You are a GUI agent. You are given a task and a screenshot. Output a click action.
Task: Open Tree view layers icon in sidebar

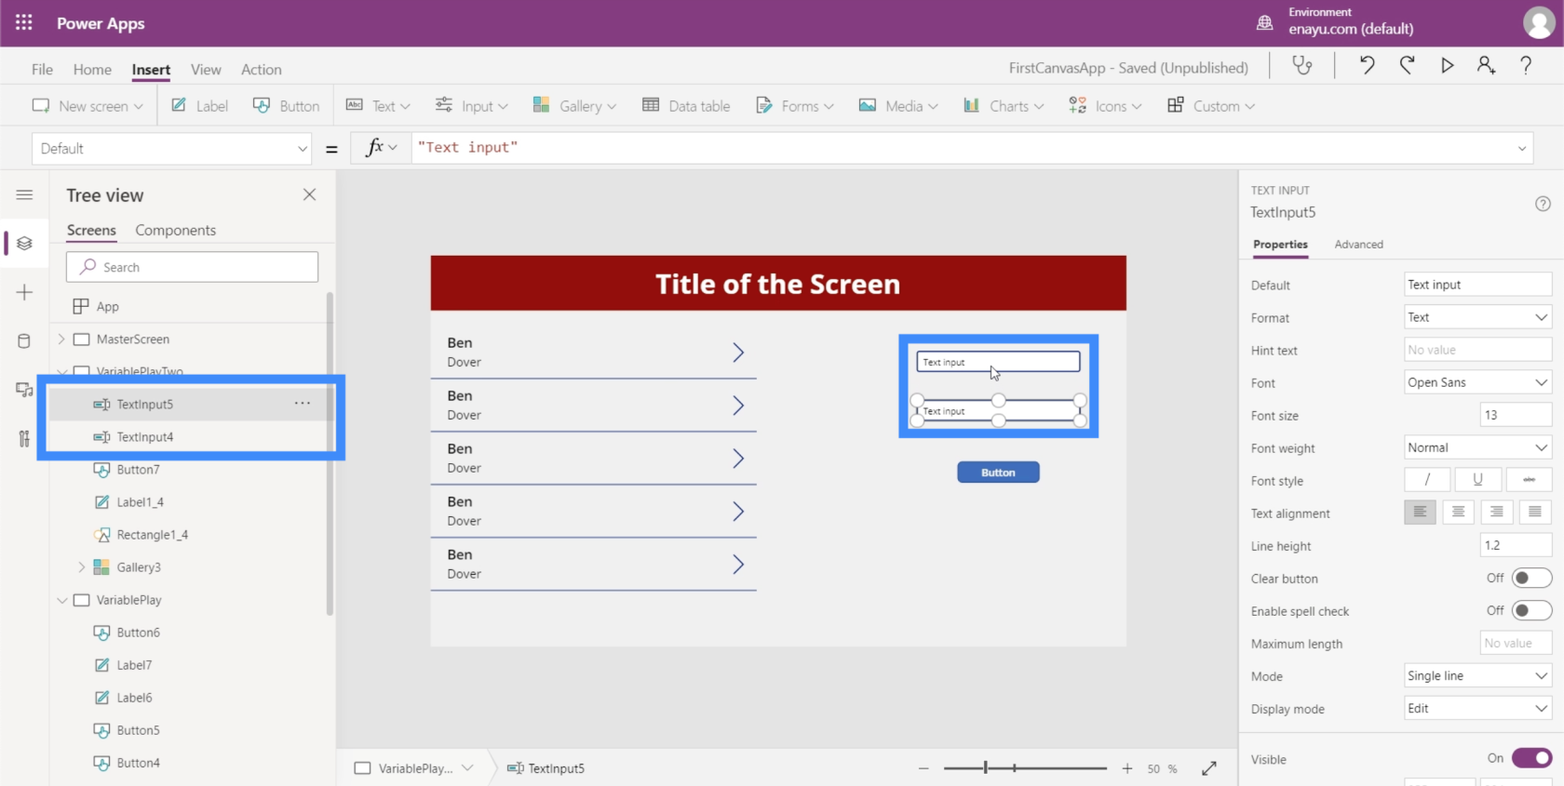click(24, 243)
